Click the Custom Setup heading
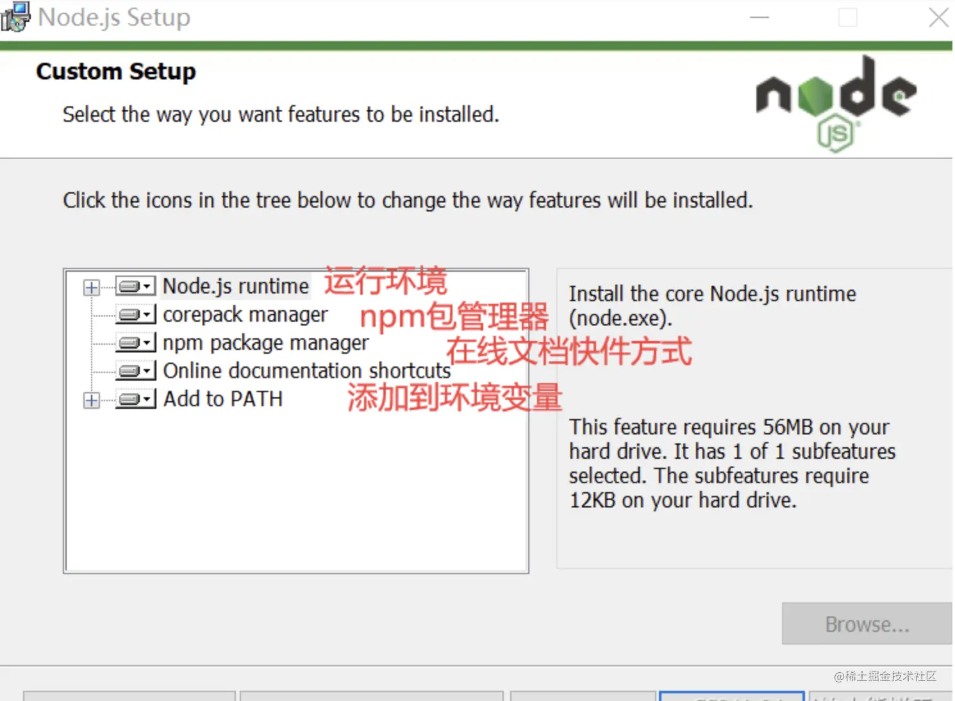Image resolution: width=955 pixels, height=701 pixels. pos(116,71)
